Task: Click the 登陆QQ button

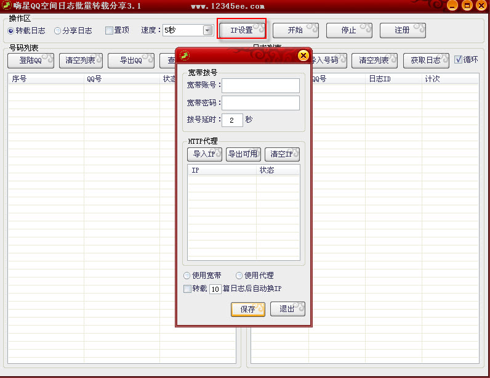Action: 31,60
